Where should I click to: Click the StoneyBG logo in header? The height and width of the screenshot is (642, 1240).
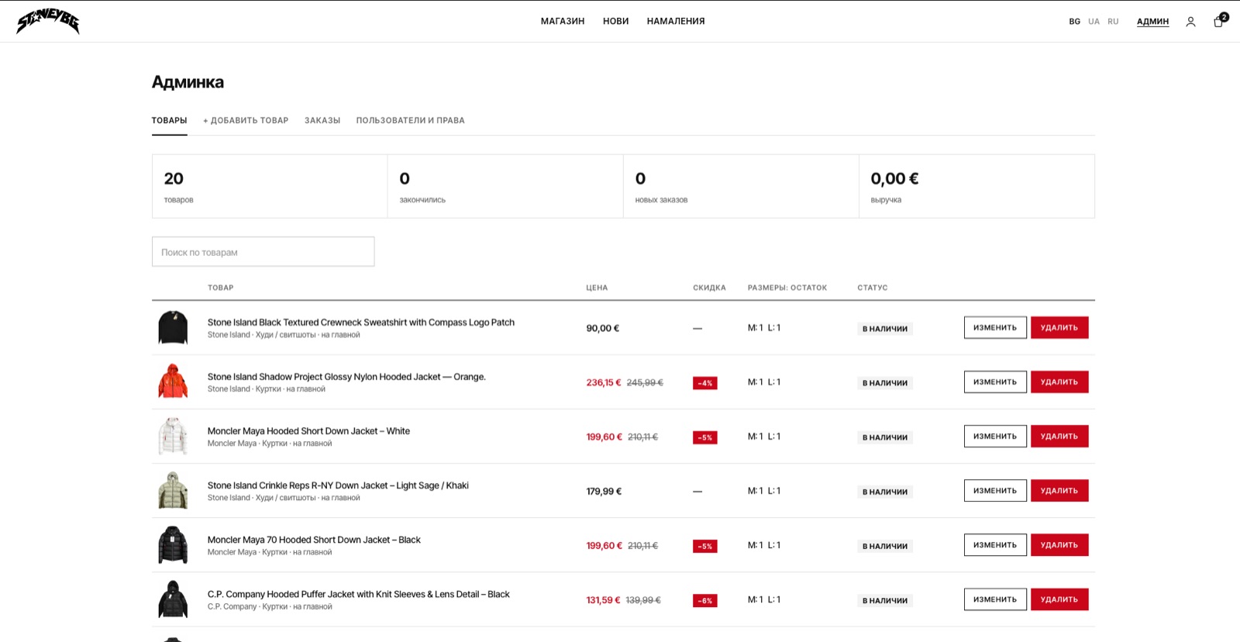click(48, 21)
